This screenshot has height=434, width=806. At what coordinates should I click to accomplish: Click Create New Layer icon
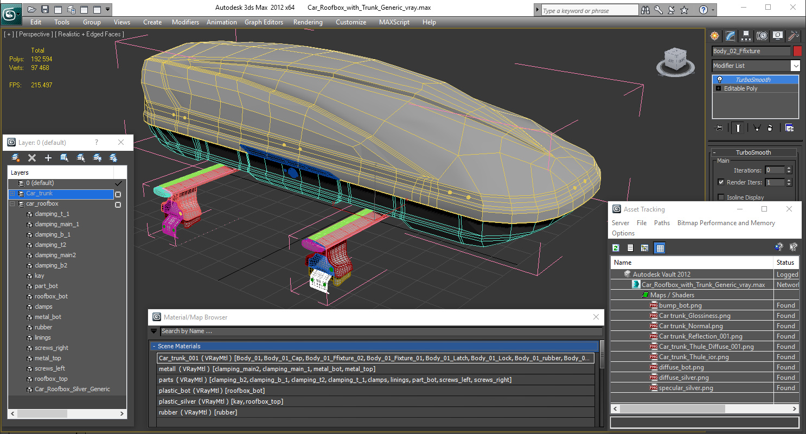[x=16, y=158]
